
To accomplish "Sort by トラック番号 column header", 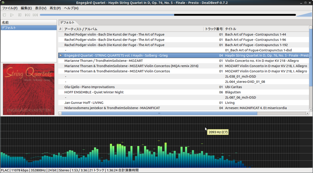I will click(x=214, y=29).
